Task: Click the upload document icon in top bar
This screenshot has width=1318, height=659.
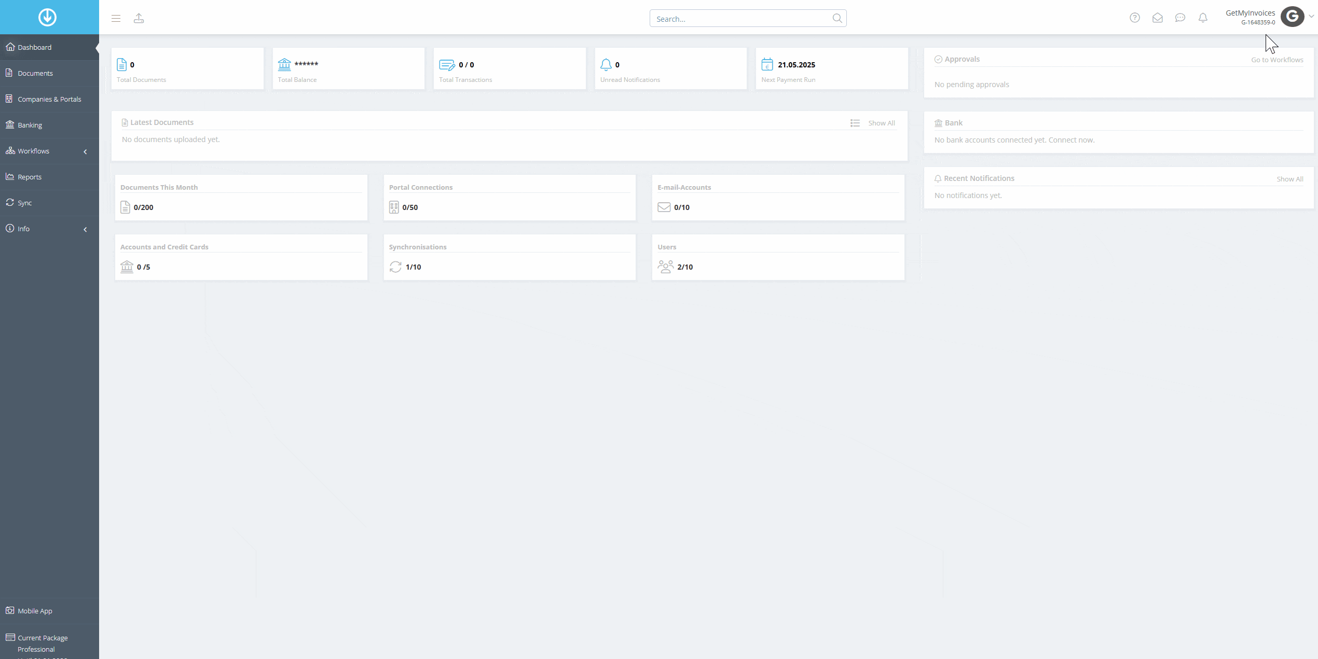Action: (x=139, y=19)
